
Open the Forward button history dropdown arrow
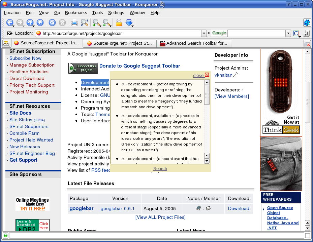pos(23,26)
